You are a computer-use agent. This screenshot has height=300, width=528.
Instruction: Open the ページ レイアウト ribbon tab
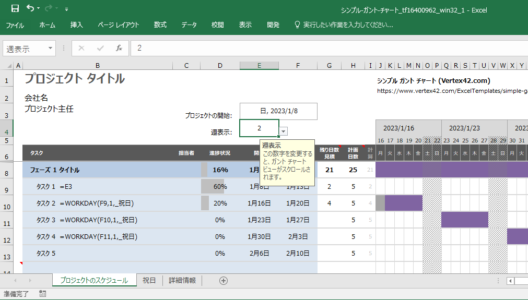pyautogui.click(x=119, y=25)
